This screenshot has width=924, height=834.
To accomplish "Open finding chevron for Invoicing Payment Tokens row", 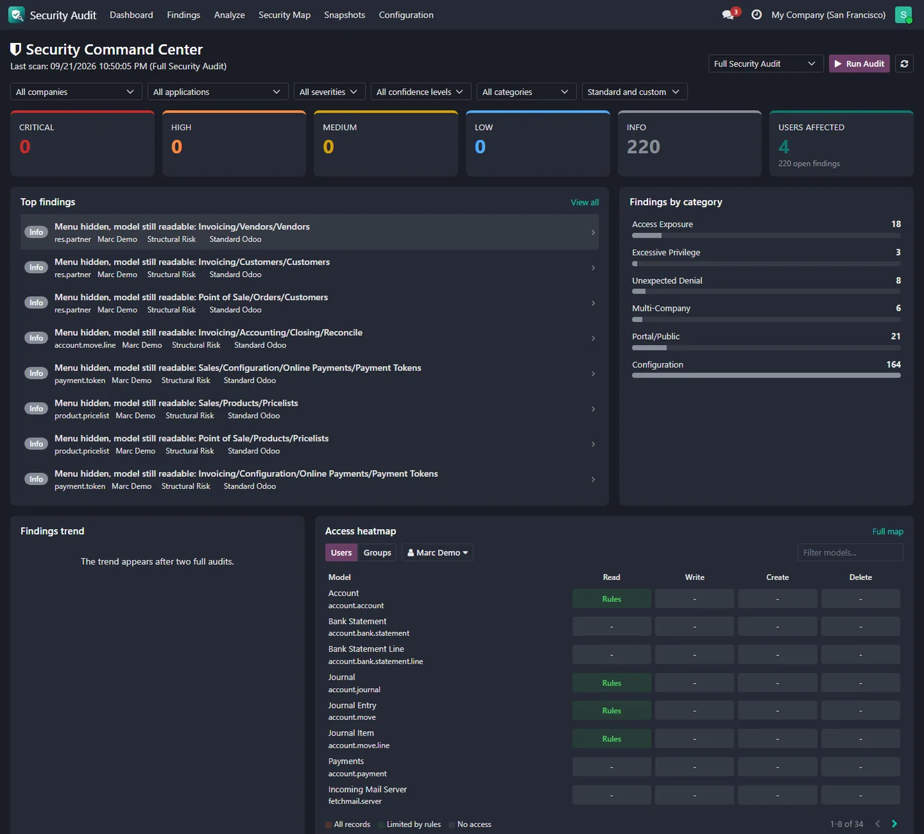I will coord(593,480).
